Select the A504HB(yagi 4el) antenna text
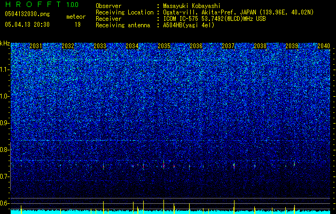The width and height of the screenshot is (336, 214). tap(189, 25)
